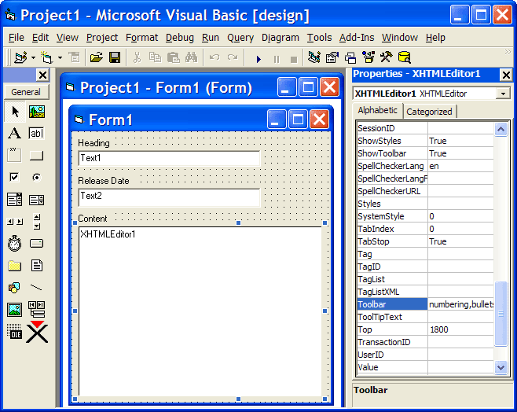Click the Find binoculars icon
This screenshot has width=517, height=412.
(191, 57)
